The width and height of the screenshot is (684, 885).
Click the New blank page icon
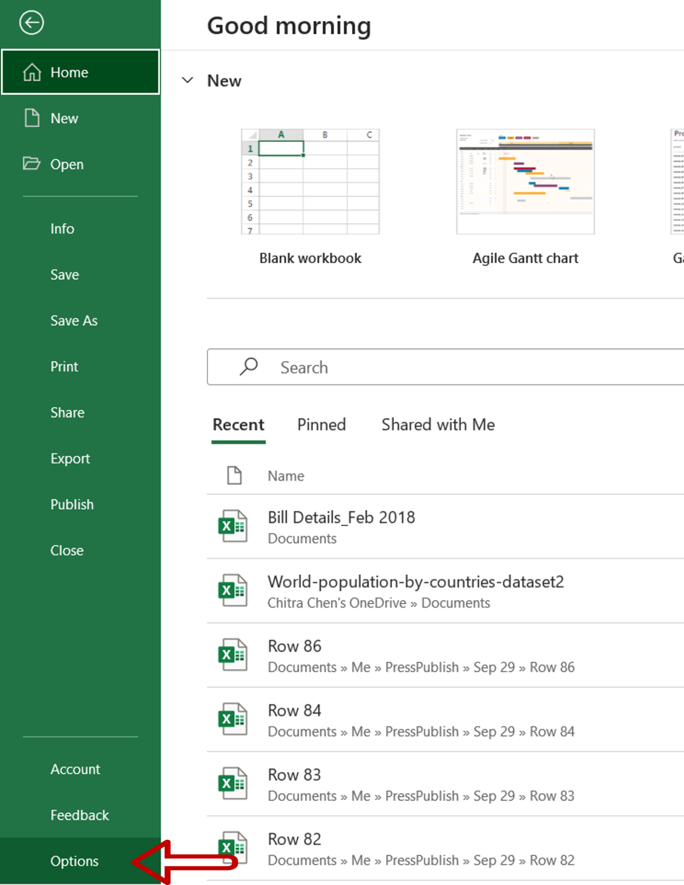coord(32,118)
